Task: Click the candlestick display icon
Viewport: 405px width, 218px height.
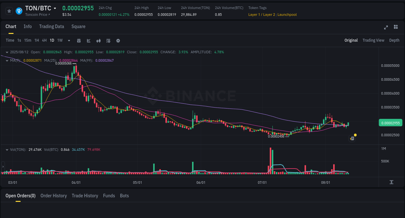Action: point(98,40)
